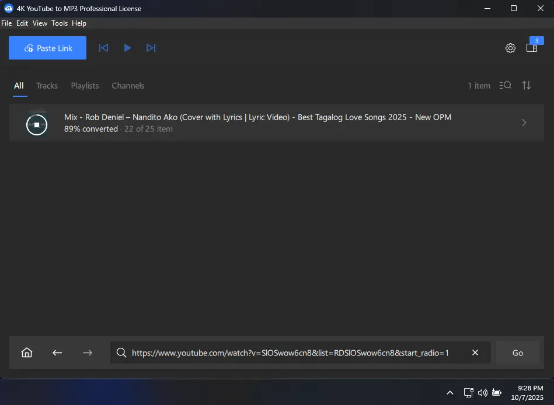Open the File menu
Viewport: 554px width, 405px height.
tap(6, 23)
